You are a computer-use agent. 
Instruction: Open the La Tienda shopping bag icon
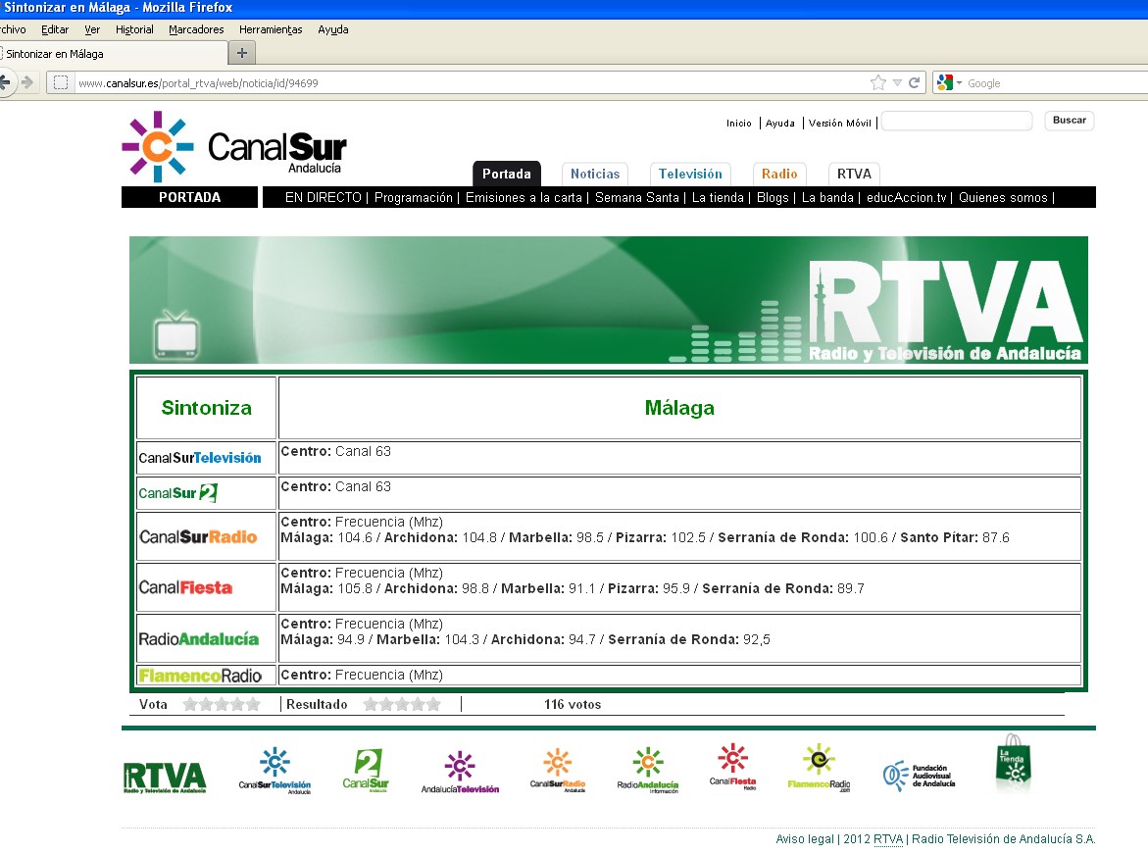pos(1014,764)
